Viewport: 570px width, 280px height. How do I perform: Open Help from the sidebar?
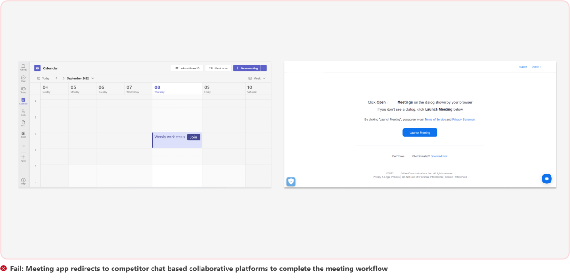click(x=23, y=181)
